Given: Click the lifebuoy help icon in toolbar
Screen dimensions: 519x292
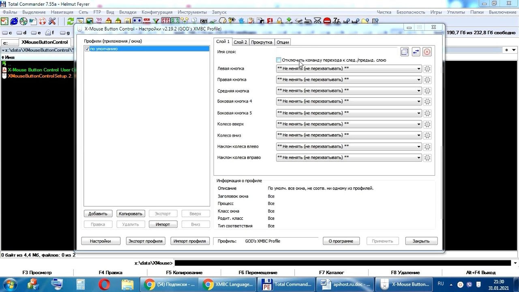Looking at the screenshot, I should 42,21.
